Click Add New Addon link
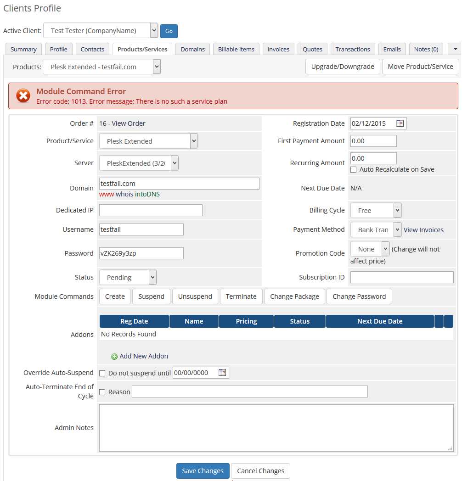The height and width of the screenshot is (481, 462). [144, 356]
